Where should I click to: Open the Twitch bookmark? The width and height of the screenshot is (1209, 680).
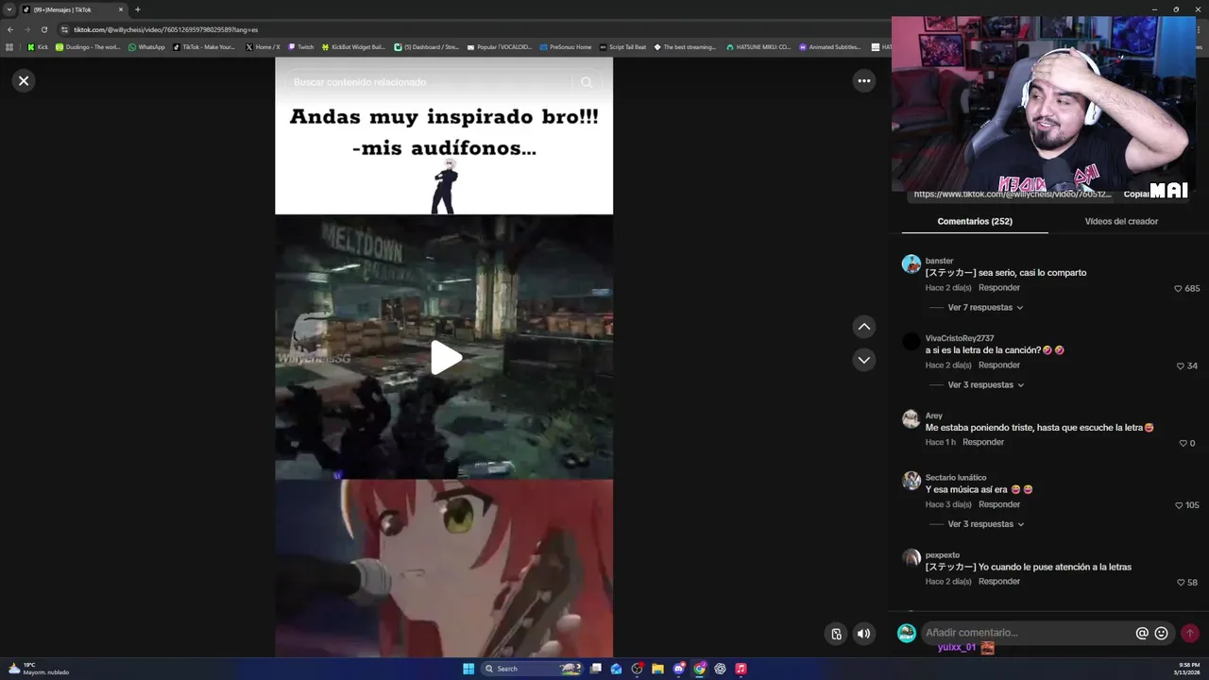coord(301,46)
